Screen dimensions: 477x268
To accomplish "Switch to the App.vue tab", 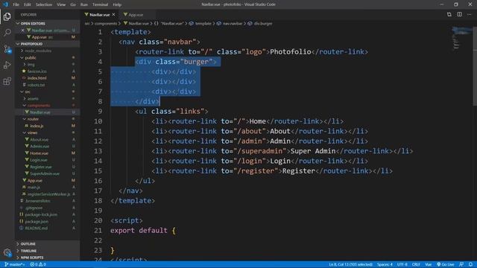I will pos(136,15).
